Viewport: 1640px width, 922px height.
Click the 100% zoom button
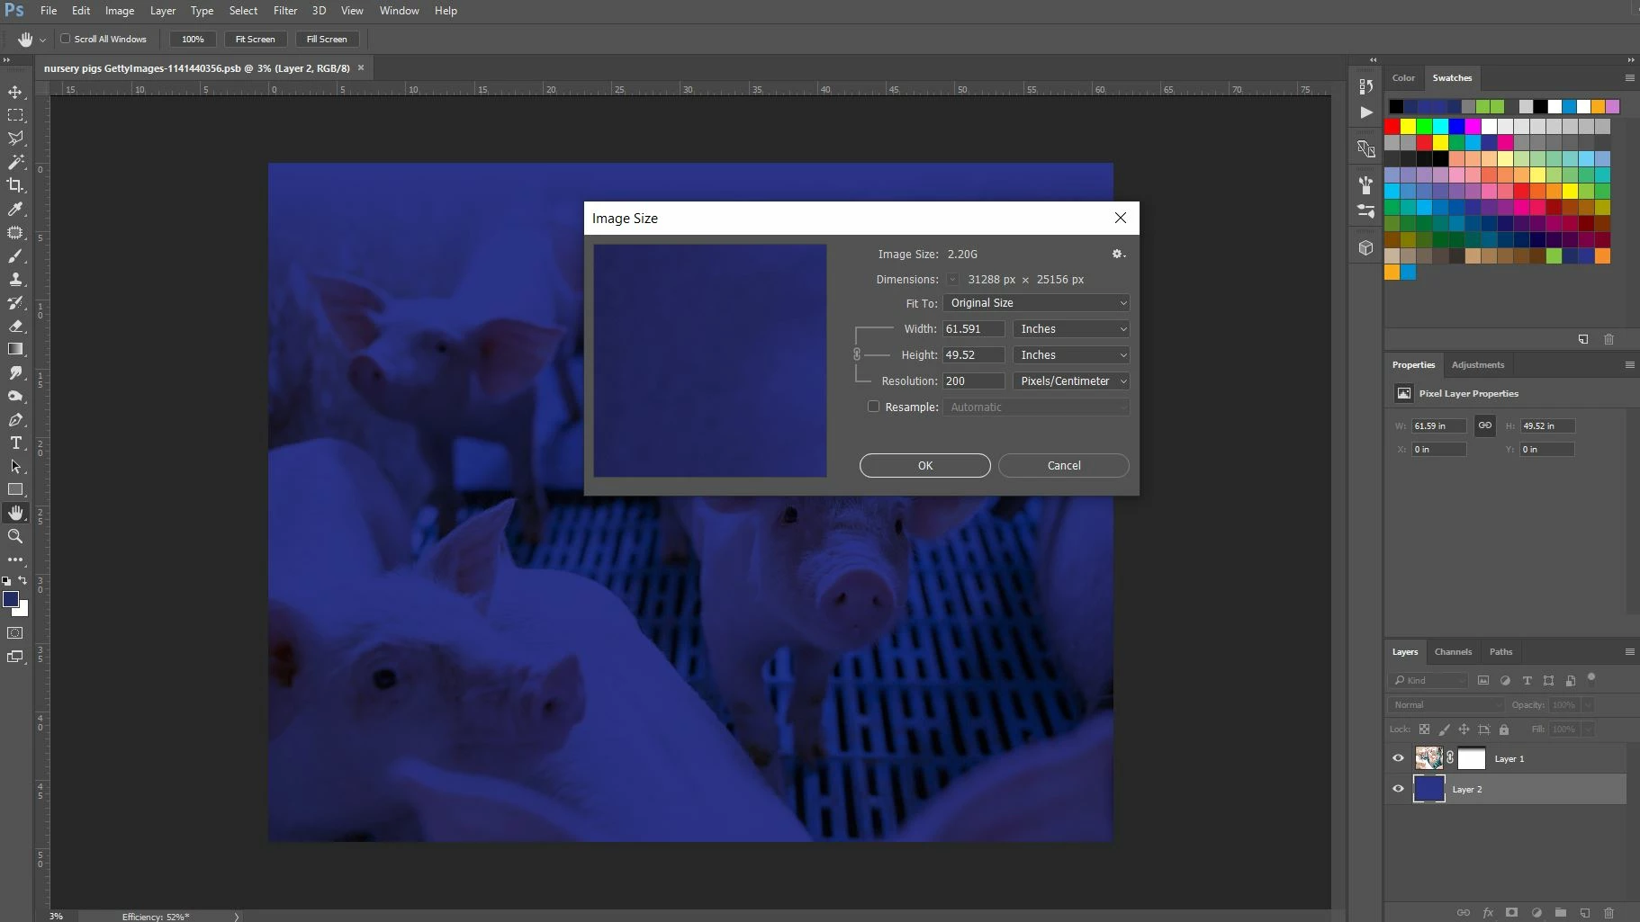(x=193, y=39)
